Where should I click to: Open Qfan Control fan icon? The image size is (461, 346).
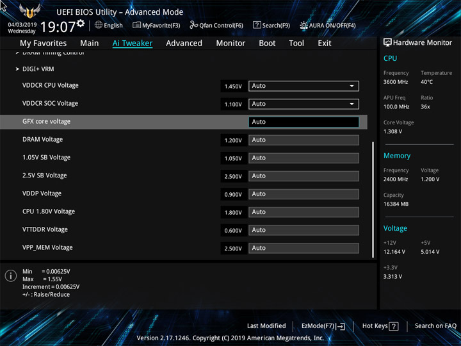(194, 25)
